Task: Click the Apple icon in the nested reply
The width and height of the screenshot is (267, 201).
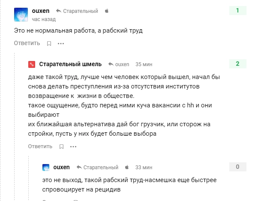Action: click(127, 167)
